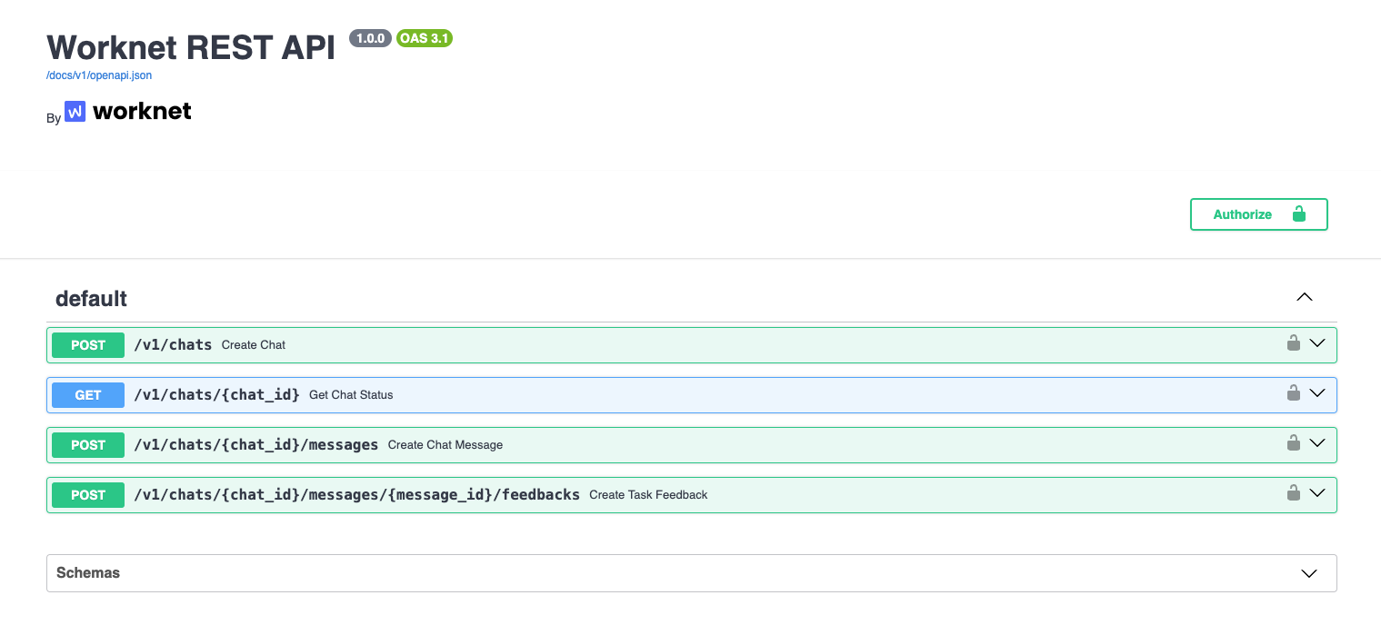
Task: Expand the Create Chat Message endpoint chevron
Action: [x=1317, y=443]
